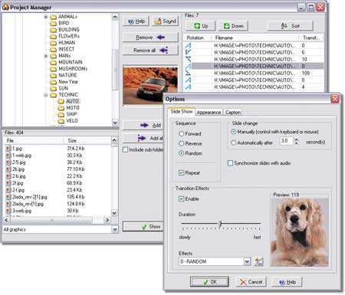Select the VELO folder icon
Image resolution: width=345 pixels, height=295 pixels.
coord(61,121)
